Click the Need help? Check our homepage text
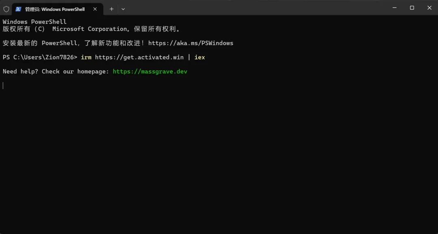This screenshot has width=438, height=234. click(56, 71)
